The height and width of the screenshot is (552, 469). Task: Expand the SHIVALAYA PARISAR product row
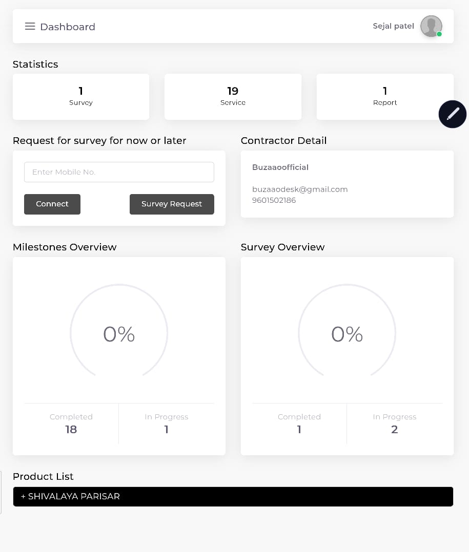click(x=233, y=496)
